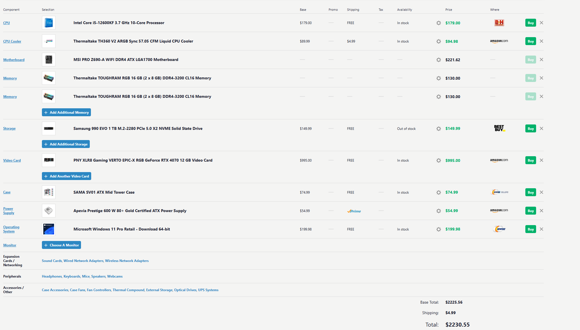The height and width of the screenshot is (330, 580).
Task: Browse Sound Cards under Expansion Cards
Action: (x=52, y=261)
